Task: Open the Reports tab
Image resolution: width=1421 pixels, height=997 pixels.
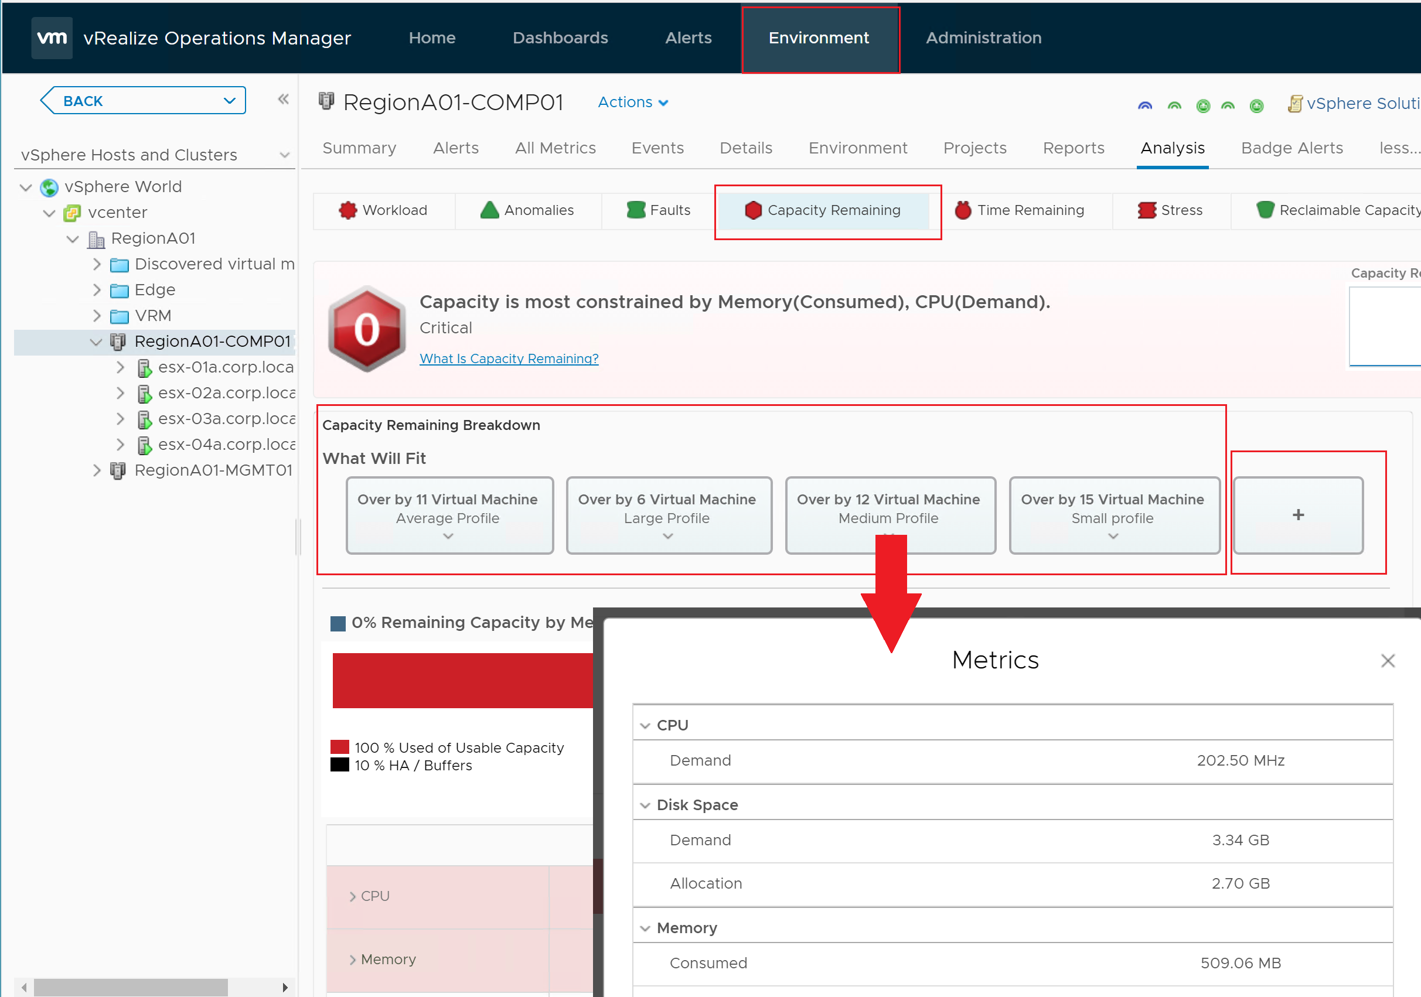Action: (1073, 149)
